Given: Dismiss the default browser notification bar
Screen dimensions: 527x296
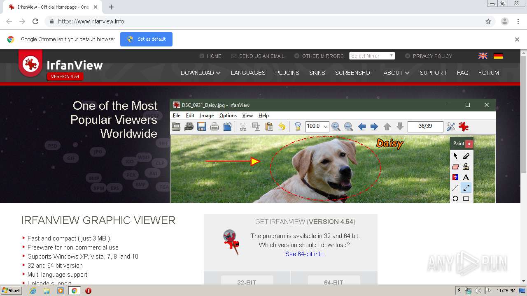Looking at the screenshot, I should (x=517, y=39).
